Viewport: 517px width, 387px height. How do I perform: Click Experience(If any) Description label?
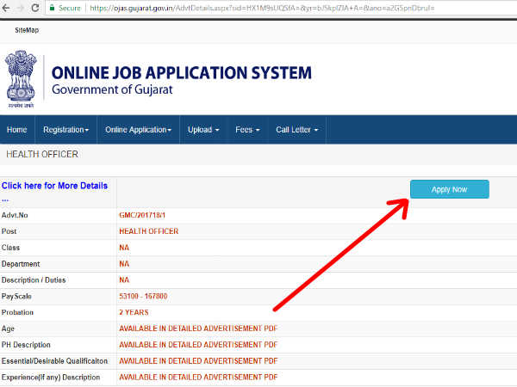pyautogui.click(x=51, y=378)
